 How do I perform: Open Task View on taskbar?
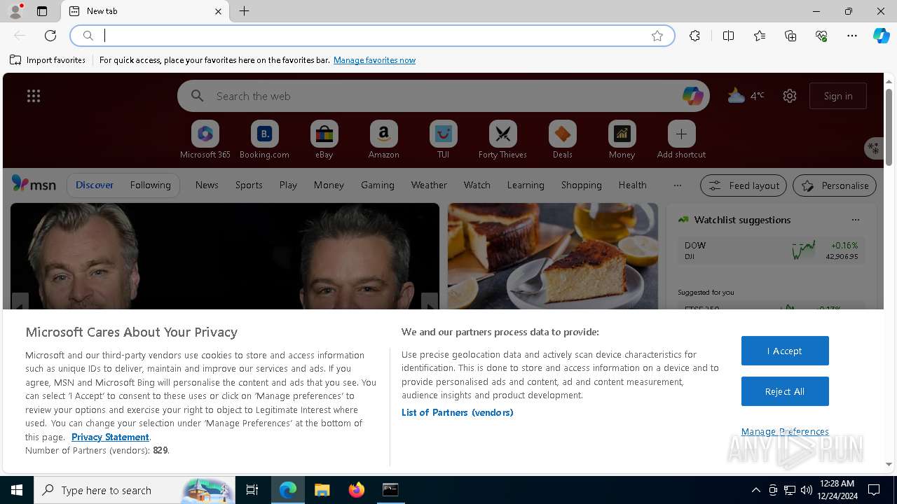(x=252, y=490)
